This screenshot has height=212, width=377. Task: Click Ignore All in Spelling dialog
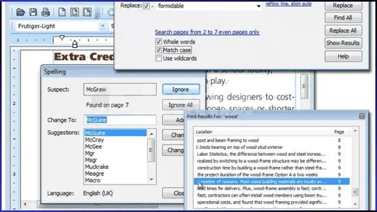coord(181,105)
